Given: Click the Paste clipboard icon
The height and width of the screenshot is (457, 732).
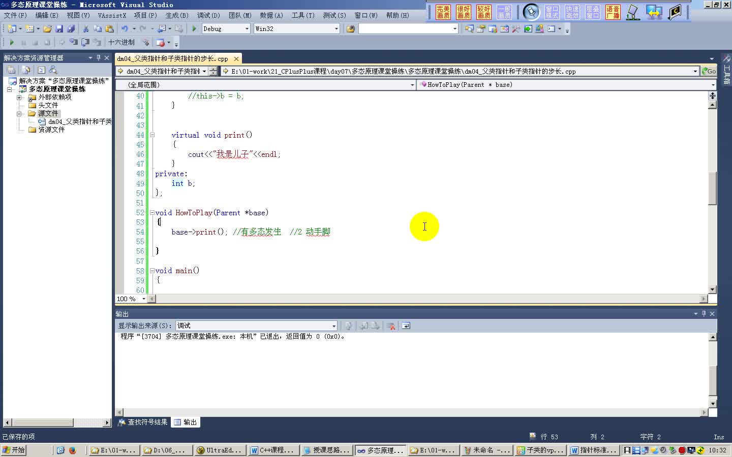Looking at the screenshot, I should (109, 29).
